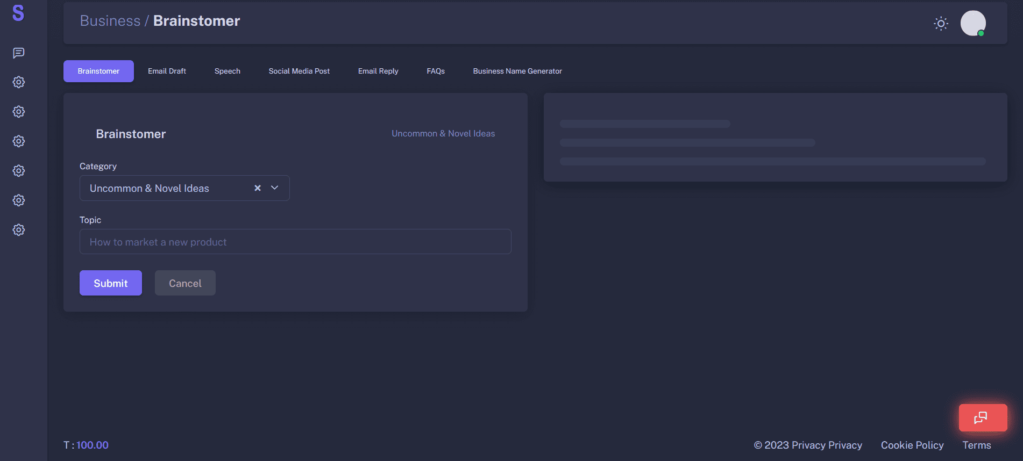The width and height of the screenshot is (1023, 461).
Task: Go to the FAQs tab
Action: pos(436,71)
